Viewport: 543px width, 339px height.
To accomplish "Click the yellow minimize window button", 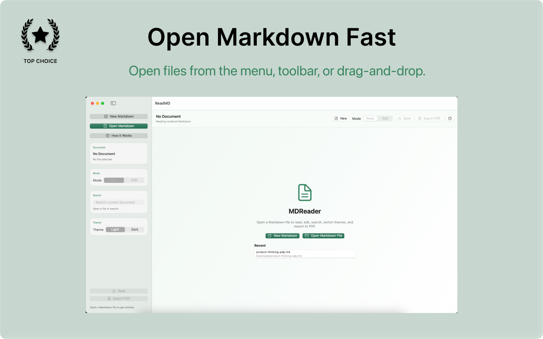I will [x=97, y=103].
